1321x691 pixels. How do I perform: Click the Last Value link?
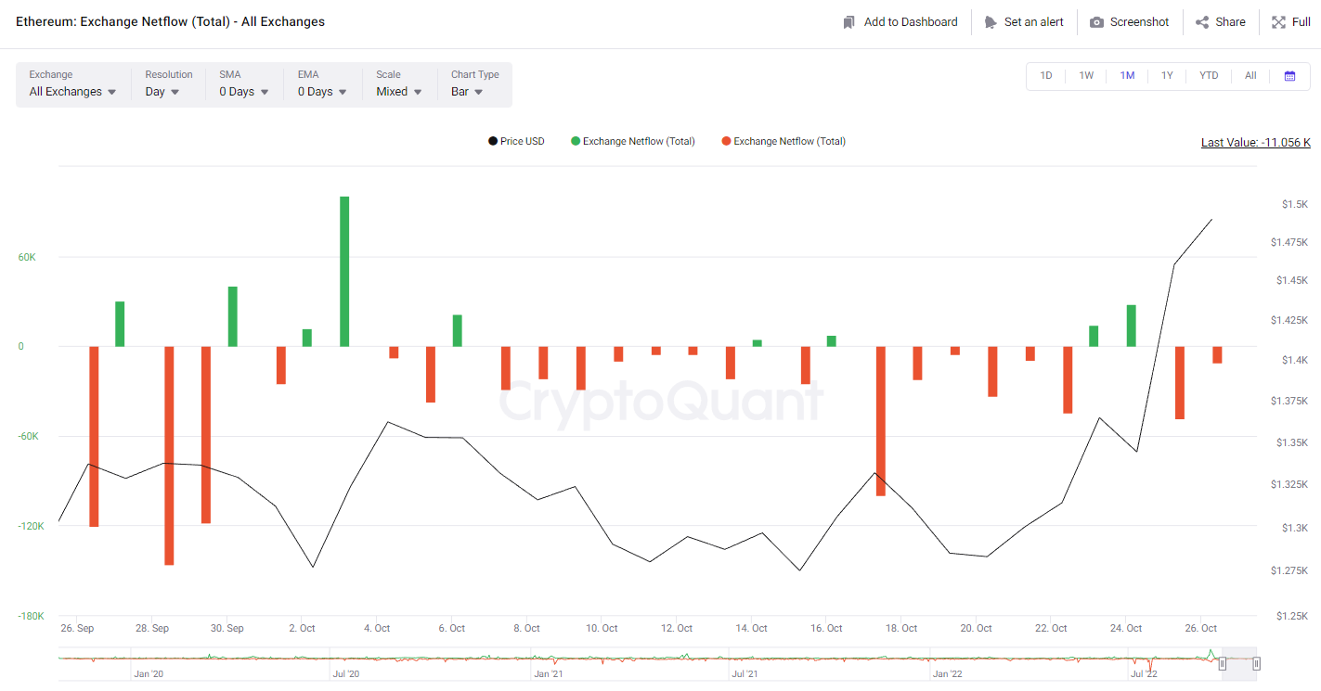tap(1256, 142)
